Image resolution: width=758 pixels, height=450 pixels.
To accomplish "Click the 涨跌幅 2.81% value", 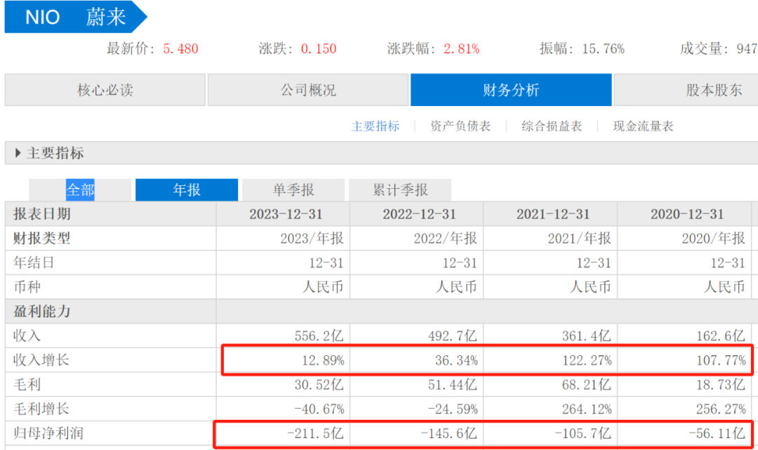I will (x=462, y=48).
